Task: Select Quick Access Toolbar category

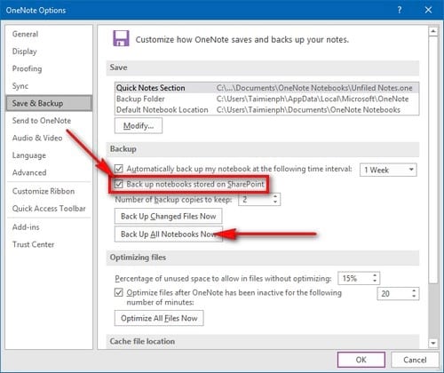Action: tap(49, 209)
